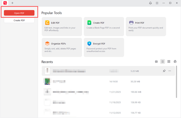Click the Print PDF printer icon
Image resolution: width=181 pixels, height=118 pixels.
pyautogui.click(x=131, y=23)
